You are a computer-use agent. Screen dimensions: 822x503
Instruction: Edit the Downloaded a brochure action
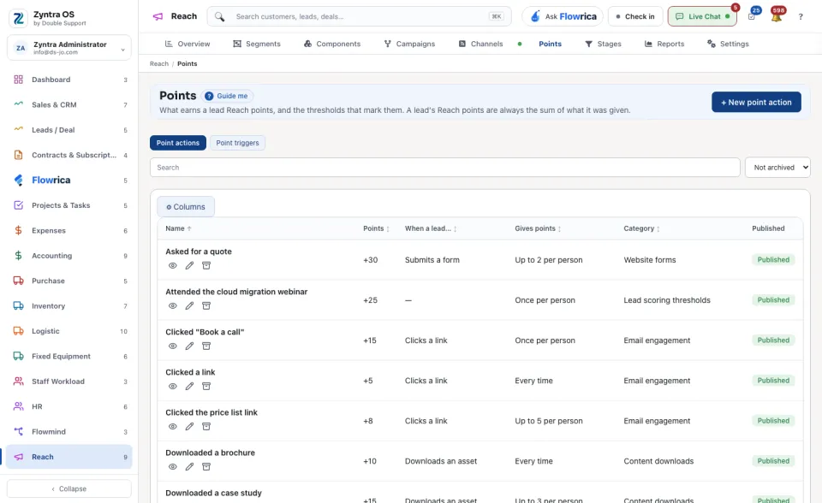189,467
